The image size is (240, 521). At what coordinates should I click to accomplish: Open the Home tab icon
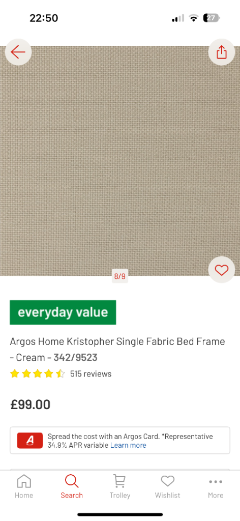click(24, 481)
